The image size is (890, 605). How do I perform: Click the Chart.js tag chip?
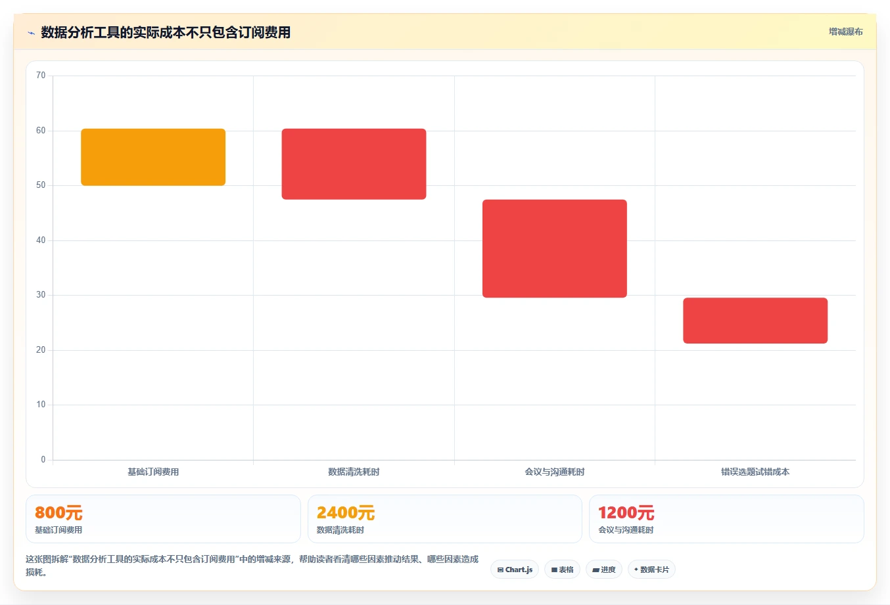click(x=515, y=570)
